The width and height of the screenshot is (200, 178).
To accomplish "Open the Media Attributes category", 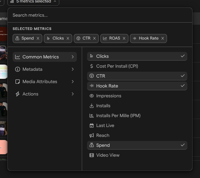I will coord(45,82).
